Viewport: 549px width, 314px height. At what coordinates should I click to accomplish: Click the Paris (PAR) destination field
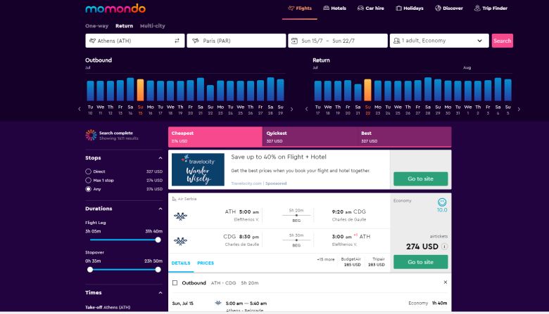(x=236, y=41)
